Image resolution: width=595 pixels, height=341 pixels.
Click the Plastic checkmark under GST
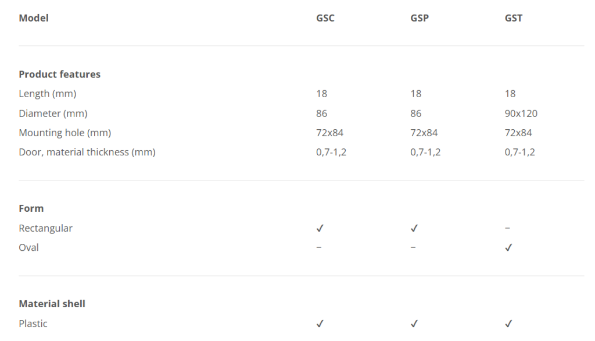click(x=508, y=324)
